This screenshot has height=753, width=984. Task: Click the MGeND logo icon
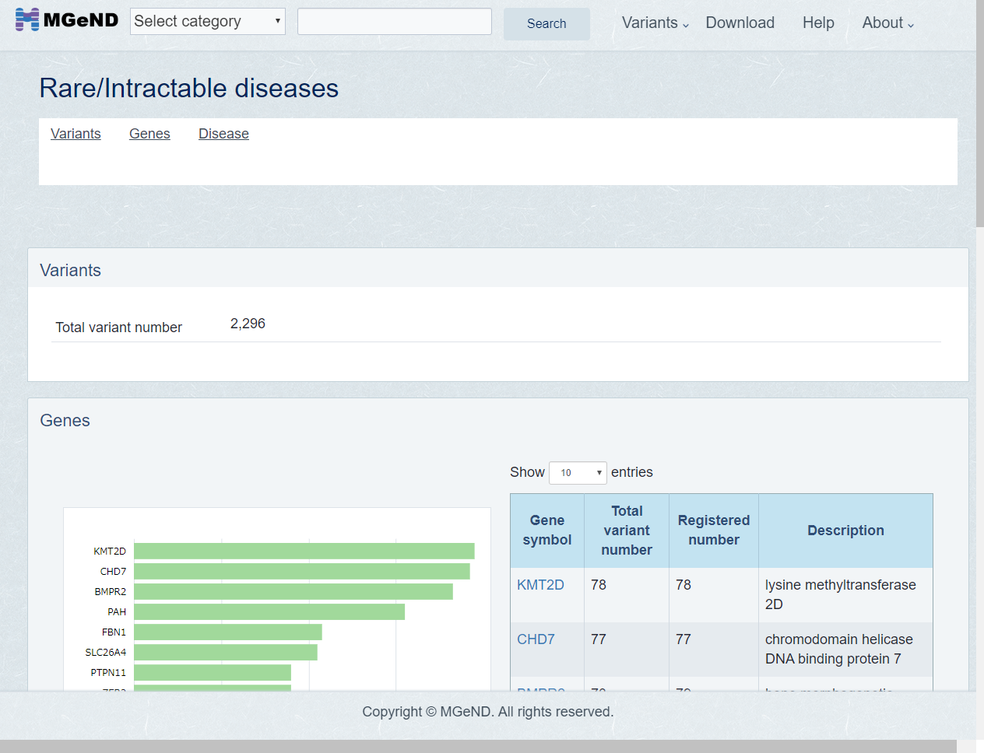pos(27,20)
